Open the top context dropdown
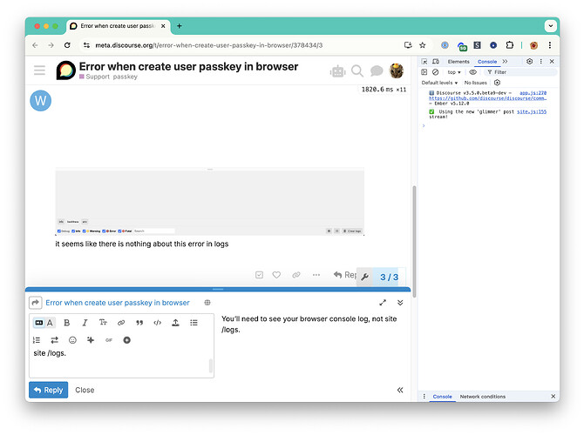This screenshot has width=584, height=435. 454,72
